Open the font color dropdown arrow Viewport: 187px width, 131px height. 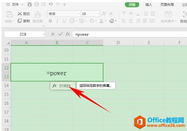[106, 21]
